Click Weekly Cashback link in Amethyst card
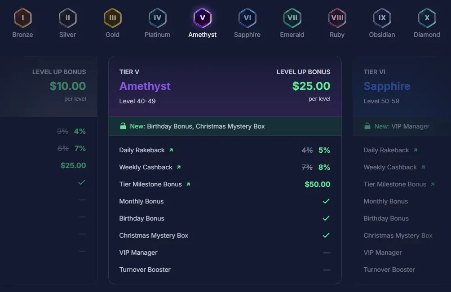Image resolution: width=451 pixels, height=292 pixels. (x=146, y=167)
